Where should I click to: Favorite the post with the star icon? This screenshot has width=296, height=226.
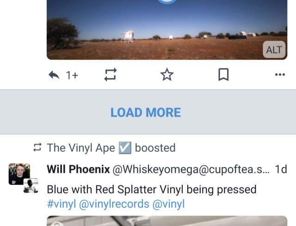point(166,75)
